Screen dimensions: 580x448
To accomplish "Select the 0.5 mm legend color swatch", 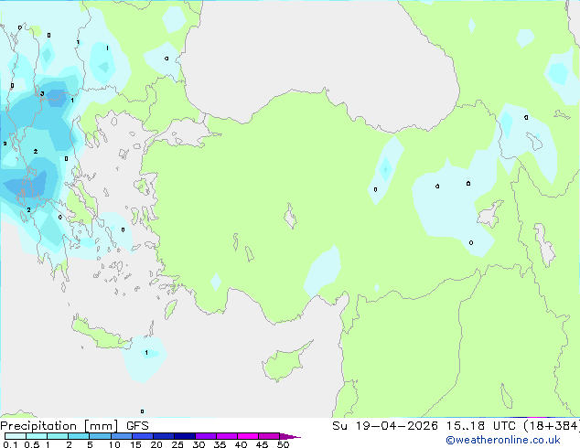I will [x=37, y=436].
